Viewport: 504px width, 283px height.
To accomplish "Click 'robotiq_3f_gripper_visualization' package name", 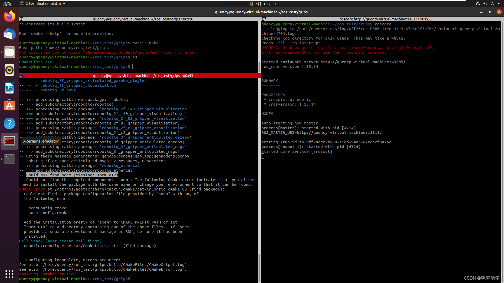I will (x=78, y=85).
